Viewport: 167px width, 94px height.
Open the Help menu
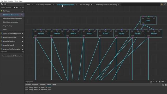point(21,1)
